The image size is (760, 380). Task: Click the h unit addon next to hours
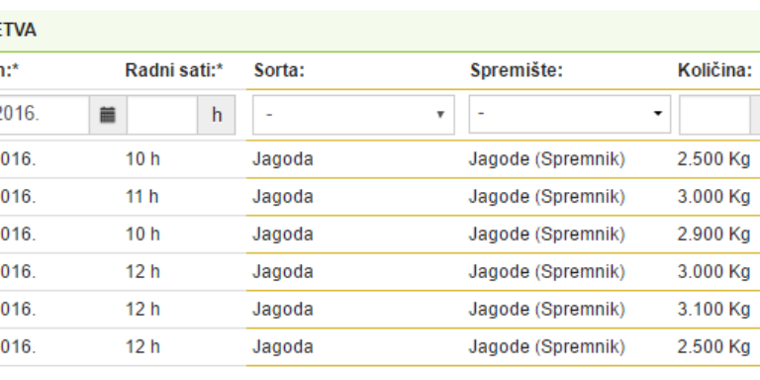click(217, 115)
